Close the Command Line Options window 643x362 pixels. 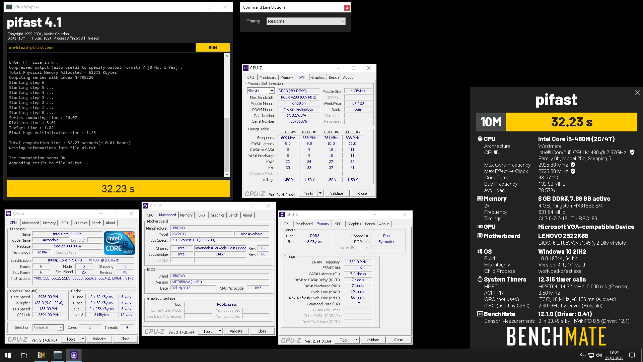coord(347,7)
